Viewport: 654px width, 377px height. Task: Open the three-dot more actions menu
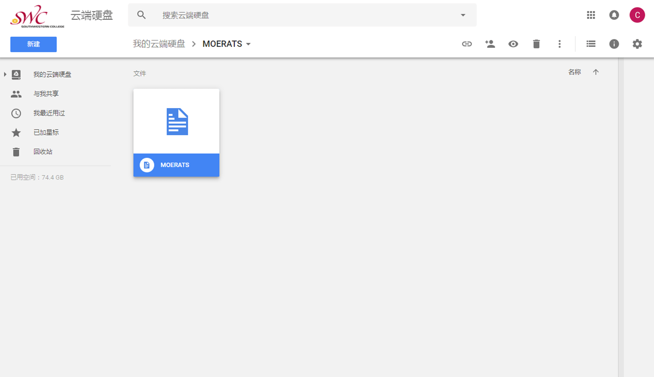(559, 44)
